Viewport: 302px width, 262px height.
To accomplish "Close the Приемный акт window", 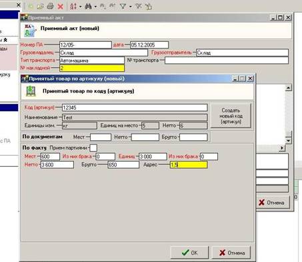I will pyautogui.click(x=288, y=17).
